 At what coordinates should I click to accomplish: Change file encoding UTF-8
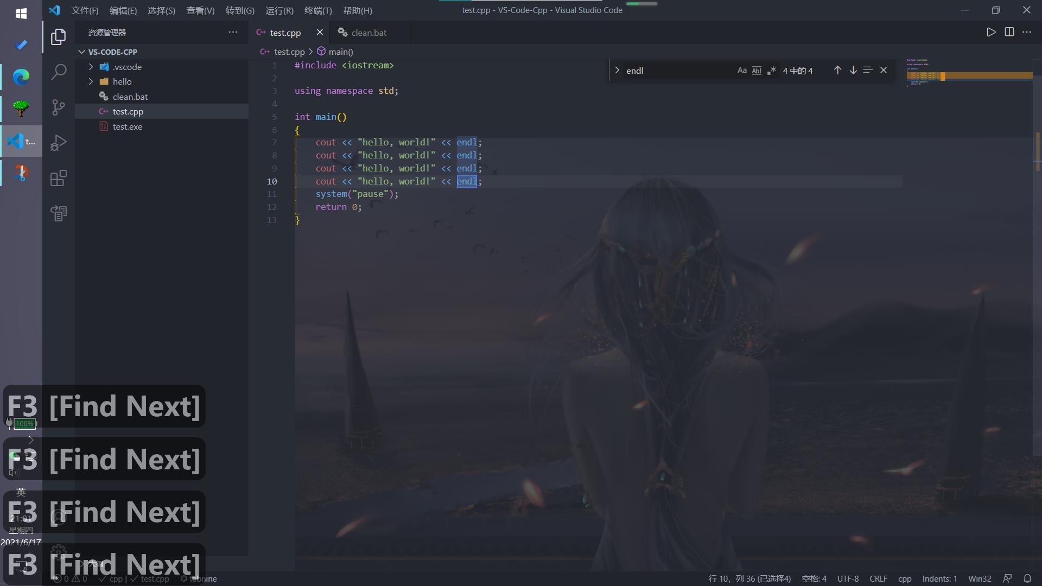848,579
